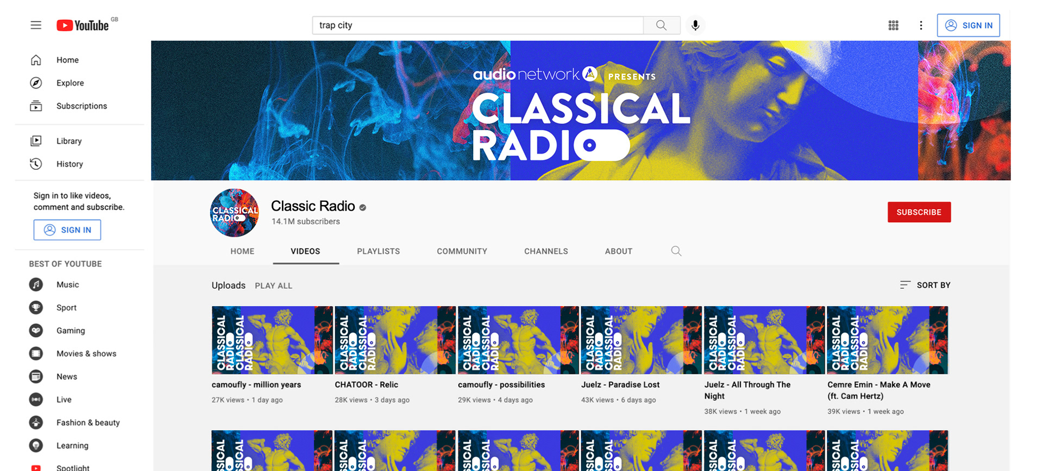Activate voice search microphone
Image resolution: width=1043 pixels, height=471 pixels.
(695, 25)
